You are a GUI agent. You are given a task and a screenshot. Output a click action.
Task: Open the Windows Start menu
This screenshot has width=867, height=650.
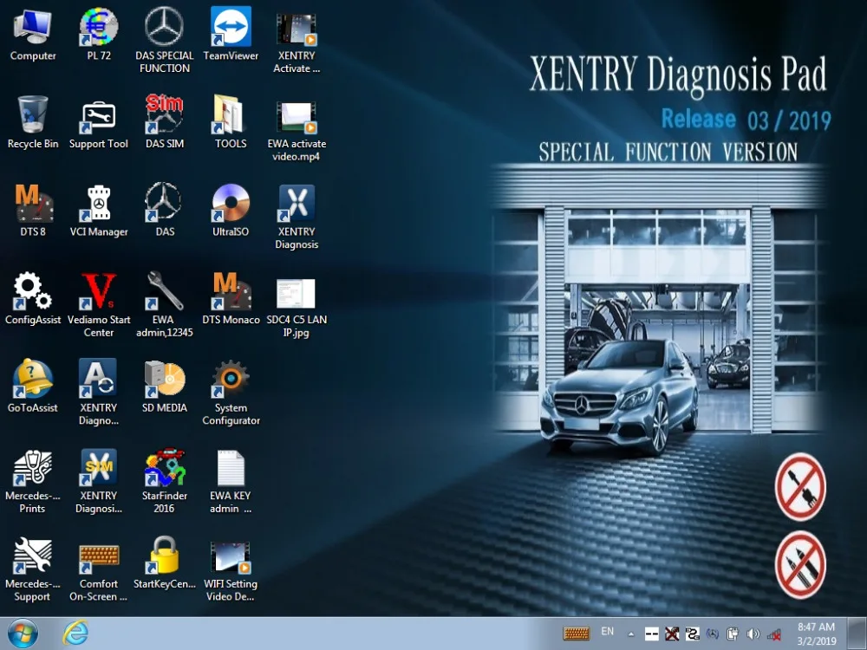pos(23,634)
